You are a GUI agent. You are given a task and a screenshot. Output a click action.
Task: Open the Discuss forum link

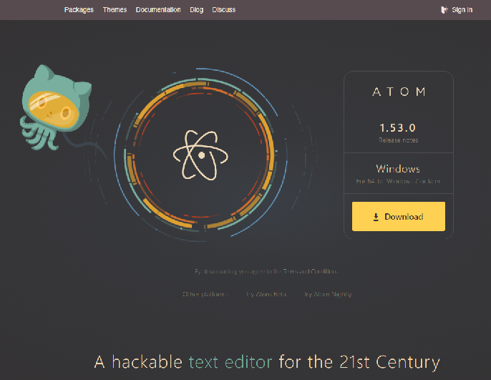point(223,10)
